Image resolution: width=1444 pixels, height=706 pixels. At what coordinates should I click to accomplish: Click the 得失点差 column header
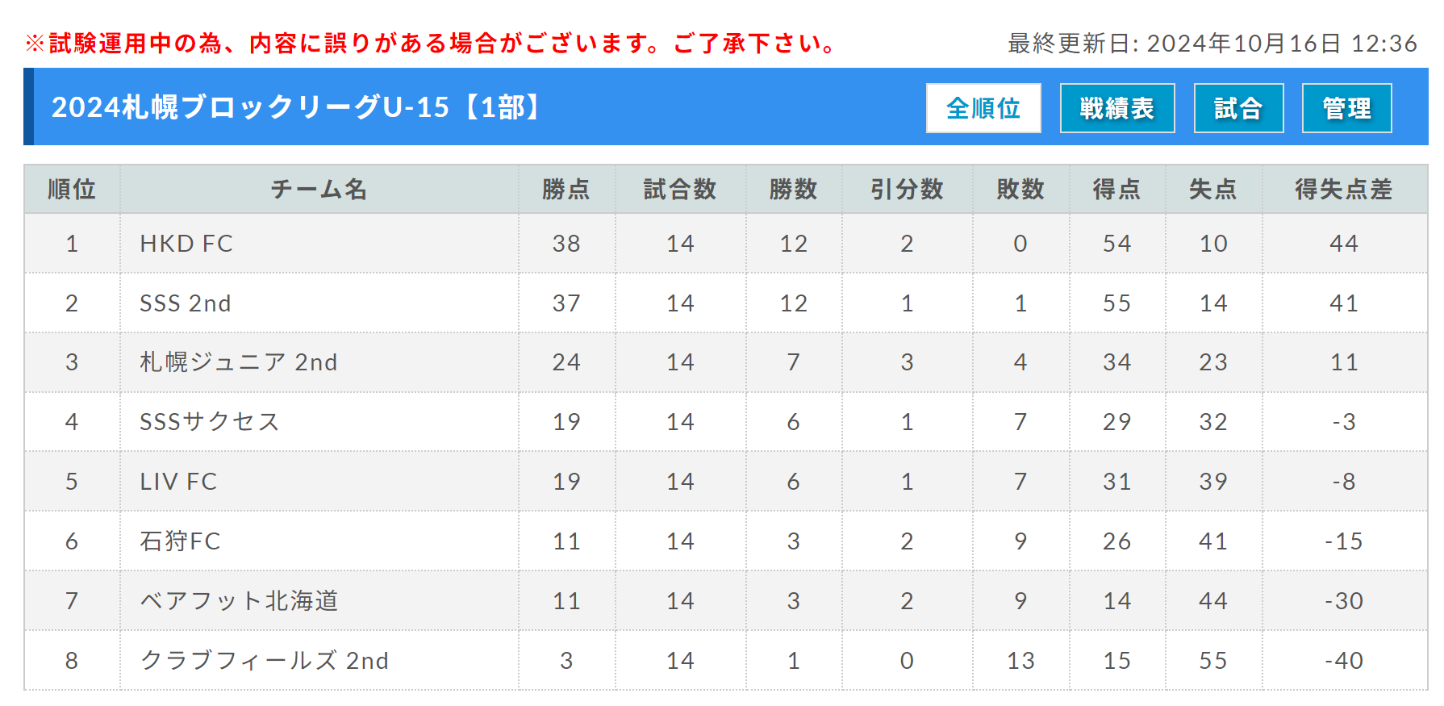click(x=1343, y=190)
